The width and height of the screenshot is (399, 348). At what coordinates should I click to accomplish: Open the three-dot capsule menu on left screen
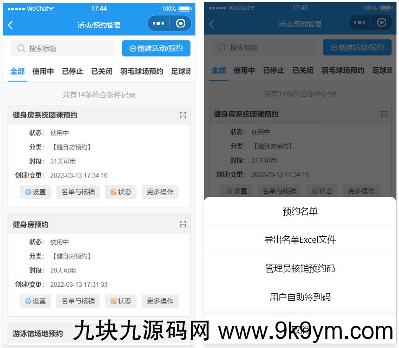[x=158, y=24]
